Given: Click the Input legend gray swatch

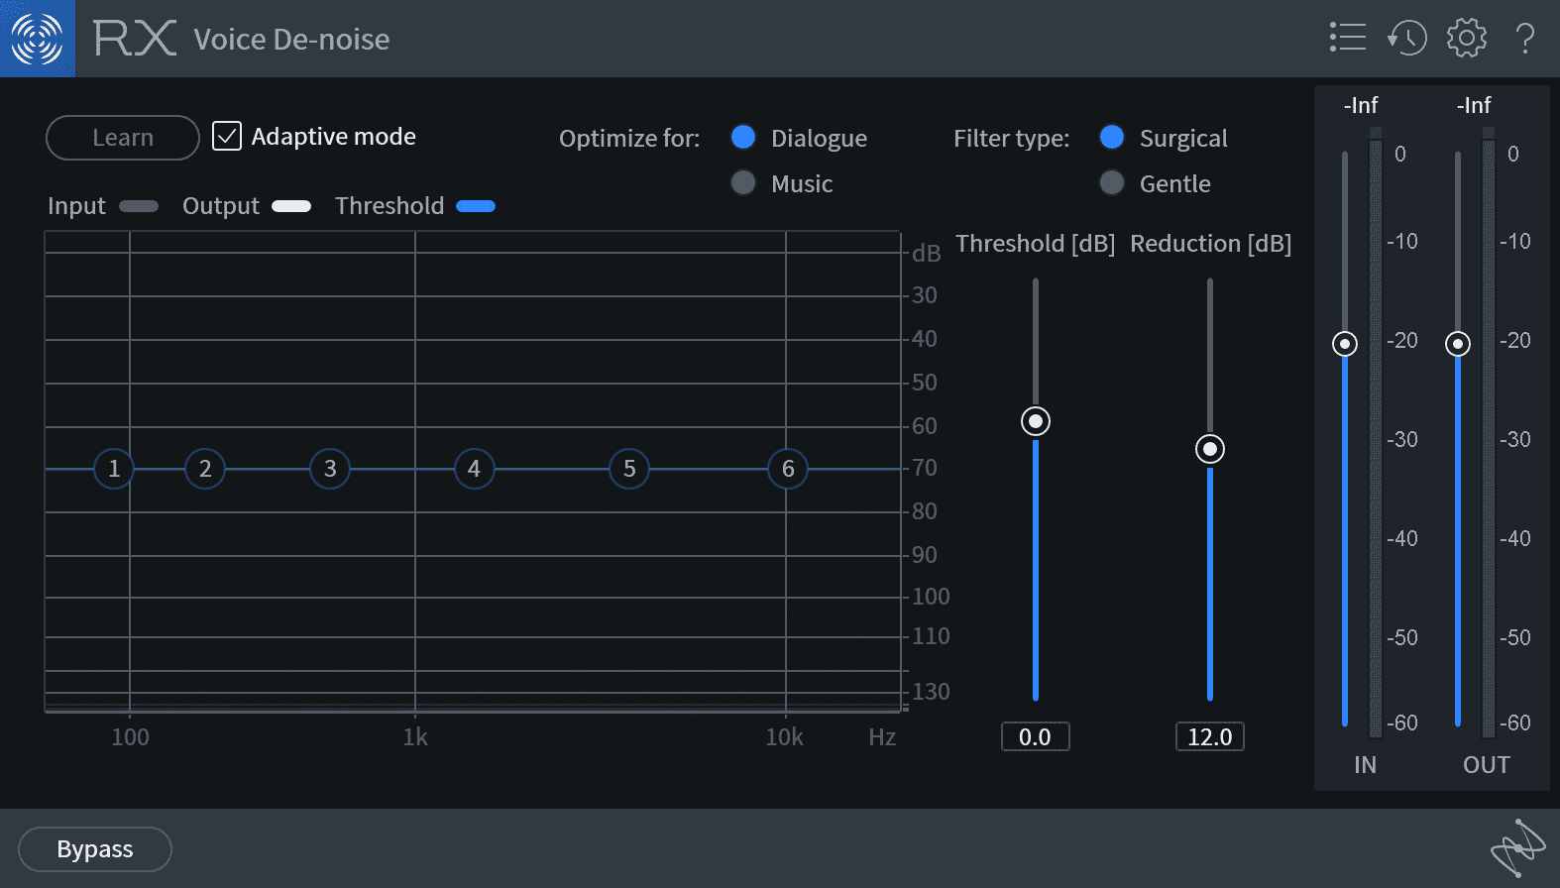Looking at the screenshot, I should pos(139,206).
